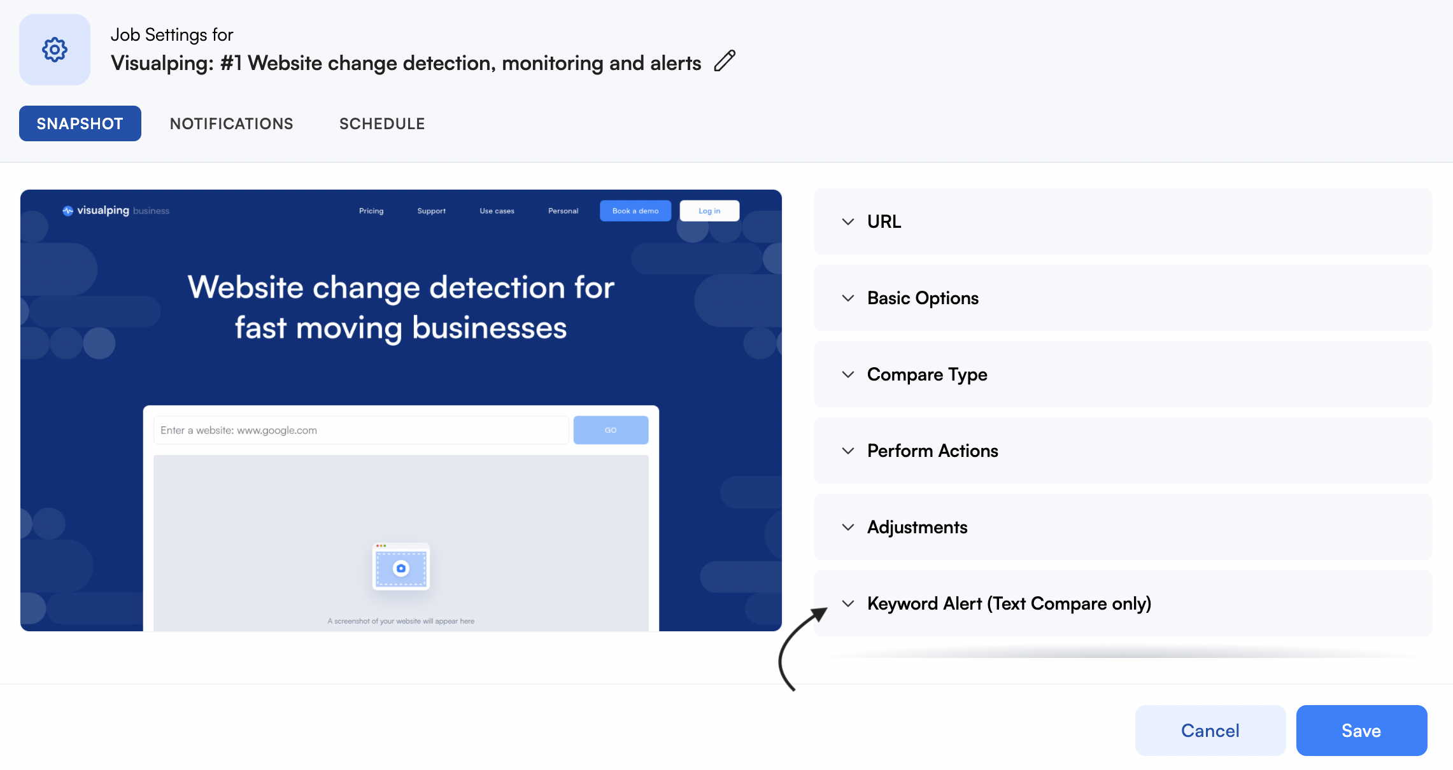Click the 'Website change detection for' headline in preview

tap(401, 287)
